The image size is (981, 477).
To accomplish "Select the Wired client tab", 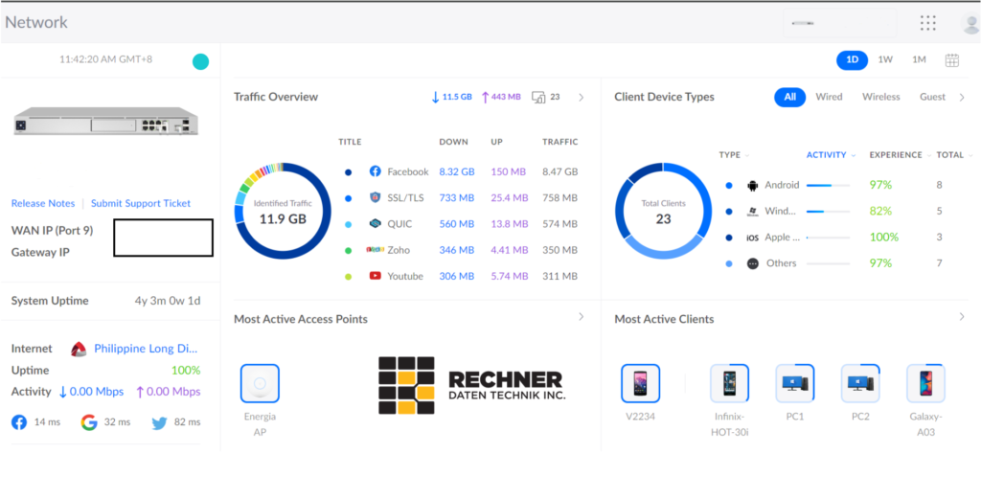I will click(x=829, y=97).
